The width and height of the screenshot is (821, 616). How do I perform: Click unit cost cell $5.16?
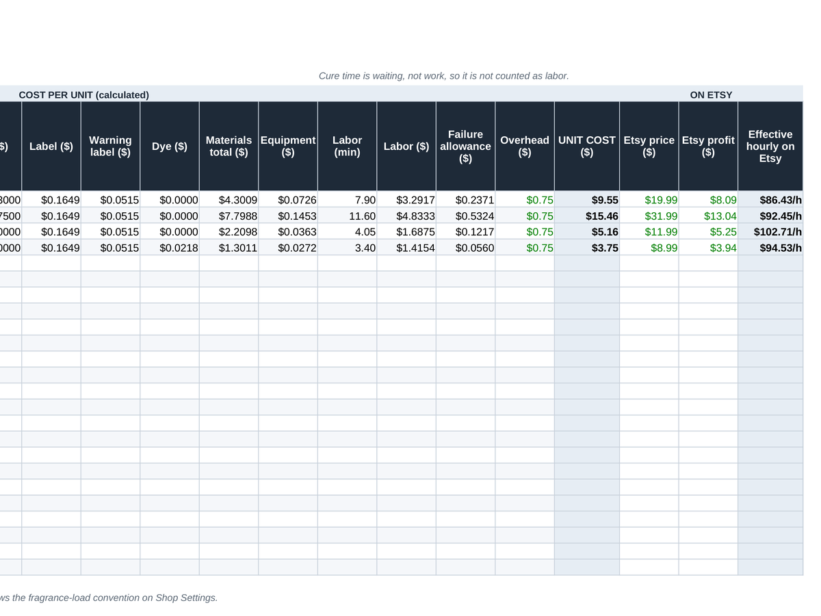(587, 231)
